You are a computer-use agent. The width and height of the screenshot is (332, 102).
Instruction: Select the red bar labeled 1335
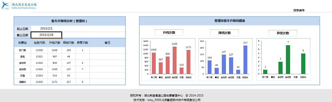pyautogui.click(x=175, y=60)
